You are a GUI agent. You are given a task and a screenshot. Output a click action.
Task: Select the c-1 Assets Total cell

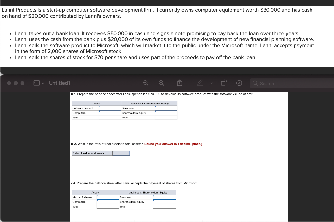click(x=108, y=206)
